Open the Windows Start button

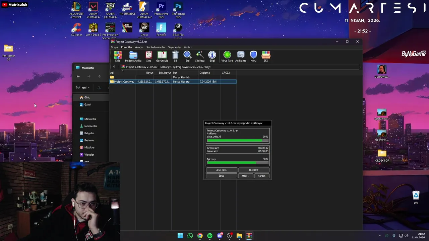tap(180, 236)
